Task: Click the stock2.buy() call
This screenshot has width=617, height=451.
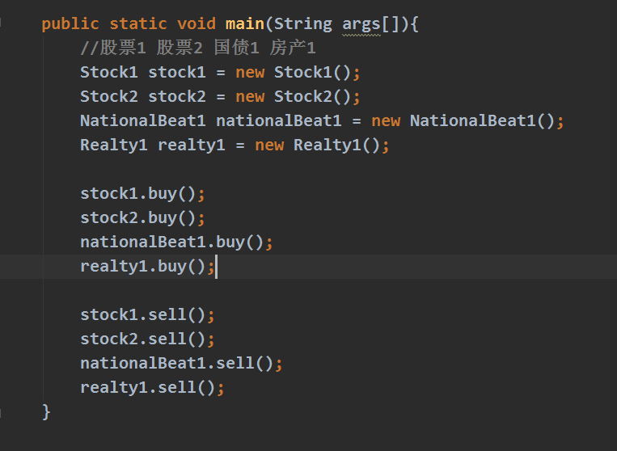Action: point(142,218)
